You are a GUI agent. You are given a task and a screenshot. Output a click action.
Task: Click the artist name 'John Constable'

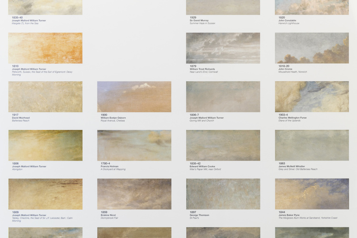click(x=288, y=20)
